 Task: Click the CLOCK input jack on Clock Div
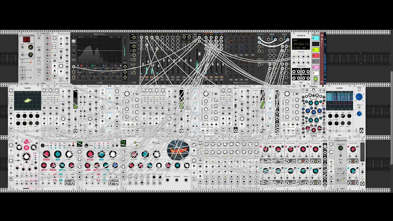click(39, 38)
